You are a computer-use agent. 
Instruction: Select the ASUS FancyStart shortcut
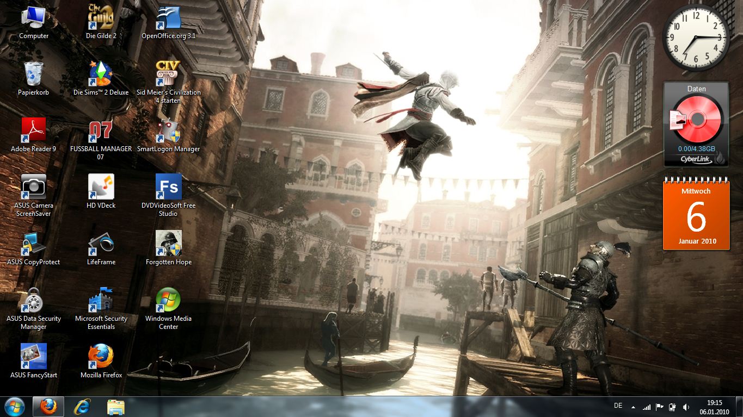coord(34,362)
